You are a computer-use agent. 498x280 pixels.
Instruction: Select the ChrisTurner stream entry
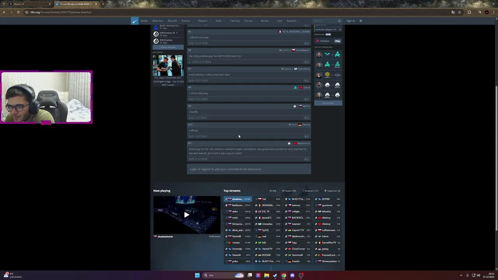pyautogui.click(x=298, y=249)
